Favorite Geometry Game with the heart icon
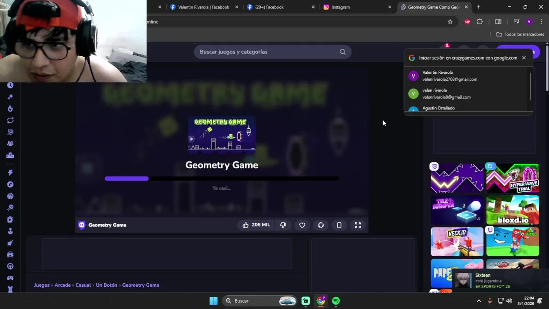This screenshot has width=549, height=309. [x=302, y=225]
